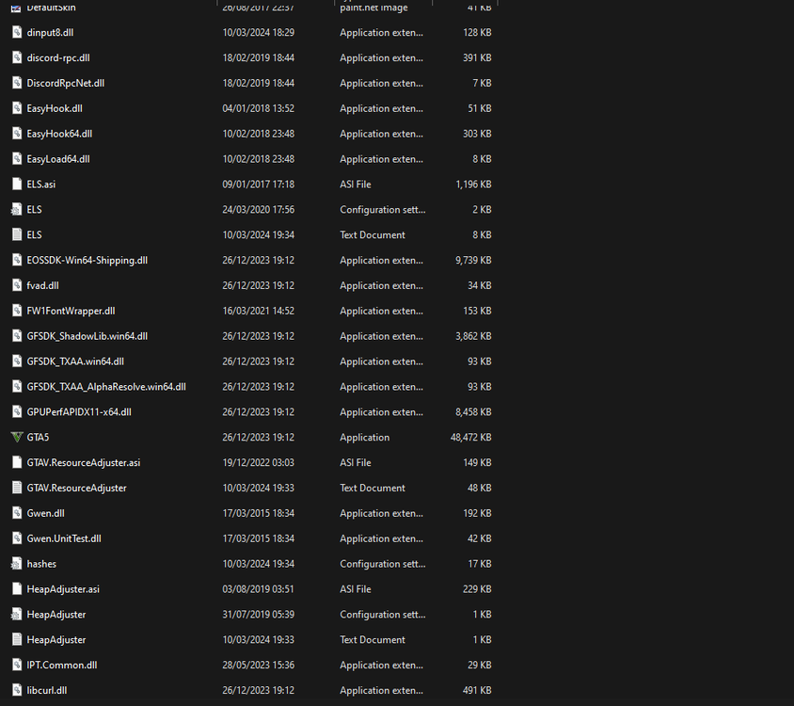
Task: Click the ELS text document entry
Action: point(36,234)
